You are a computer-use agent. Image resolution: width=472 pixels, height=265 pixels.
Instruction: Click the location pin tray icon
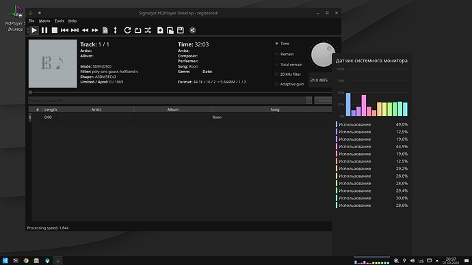404,260
